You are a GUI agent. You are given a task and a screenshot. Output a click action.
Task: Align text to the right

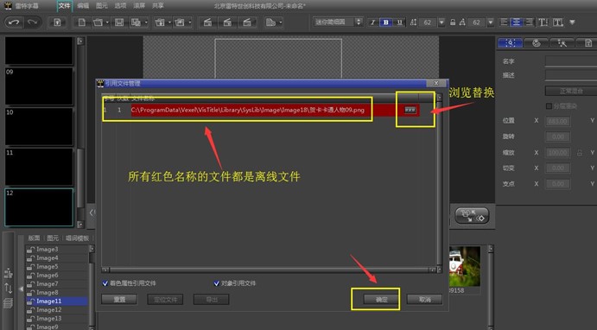click(529, 22)
